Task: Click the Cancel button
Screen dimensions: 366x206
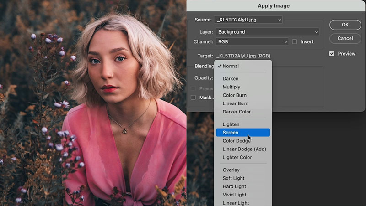Action: click(x=345, y=38)
